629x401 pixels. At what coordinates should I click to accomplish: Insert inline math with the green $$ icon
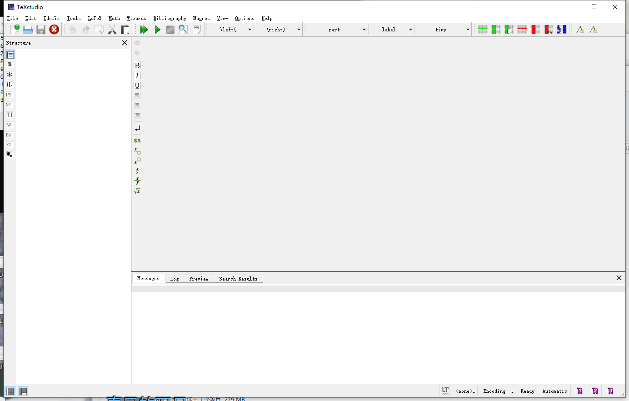[137, 140]
